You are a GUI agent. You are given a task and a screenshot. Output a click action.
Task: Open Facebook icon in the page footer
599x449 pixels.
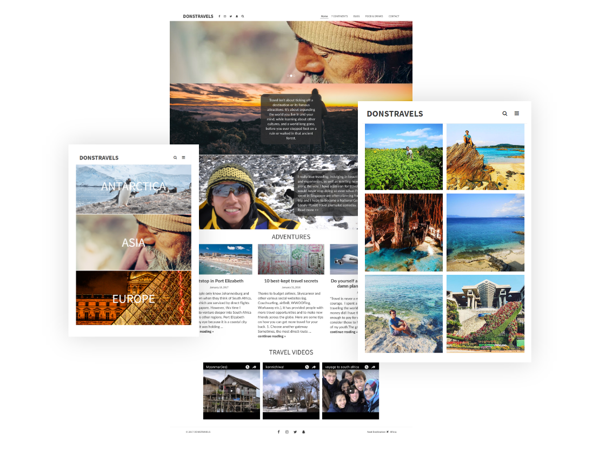pyautogui.click(x=278, y=432)
